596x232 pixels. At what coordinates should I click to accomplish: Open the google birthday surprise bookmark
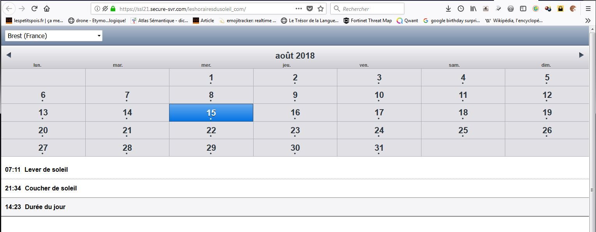451,21
